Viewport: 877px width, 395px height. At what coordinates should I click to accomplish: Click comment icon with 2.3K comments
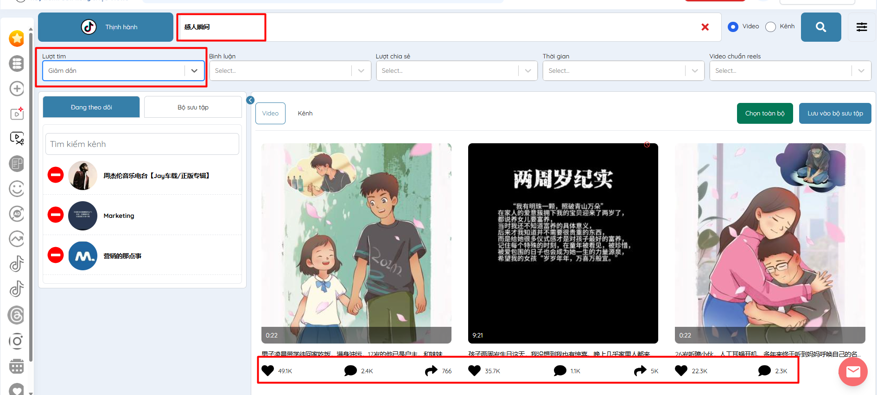(x=764, y=370)
